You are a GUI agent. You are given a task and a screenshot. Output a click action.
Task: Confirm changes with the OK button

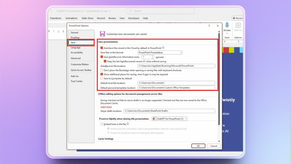pos(198,145)
